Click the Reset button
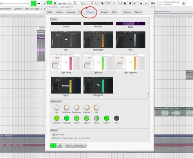Viewport: 193px width, 158px height. [x=68, y=145]
